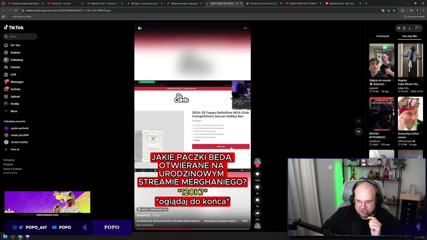The height and width of the screenshot is (240, 427).
Task: Click the TikTok logo
Action: (14, 27)
